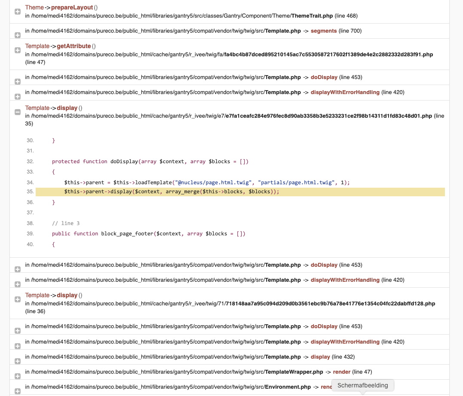463x396 pixels.
Task: Click the Schermafbeelding tooltip
Action: click(x=362, y=385)
